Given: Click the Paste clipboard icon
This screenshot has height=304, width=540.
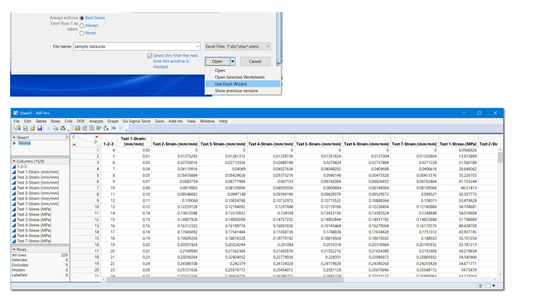Looking at the screenshot, I should click(x=63, y=128).
